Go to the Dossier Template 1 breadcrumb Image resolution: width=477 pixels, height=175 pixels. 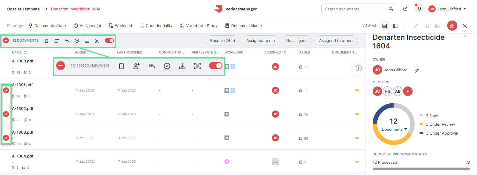point(25,9)
